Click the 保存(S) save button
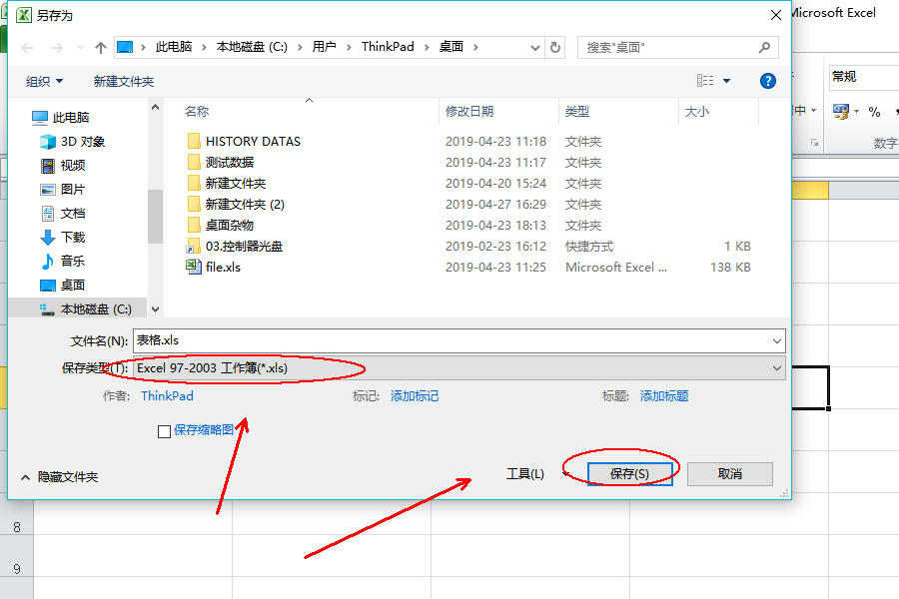899x599 pixels. (x=629, y=474)
